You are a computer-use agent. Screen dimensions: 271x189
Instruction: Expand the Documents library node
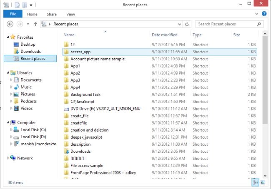coord(11,80)
